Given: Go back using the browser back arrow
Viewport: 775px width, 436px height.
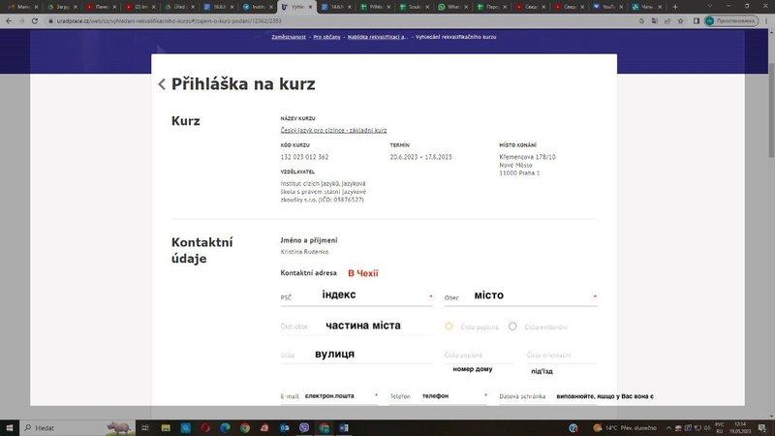Looking at the screenshot, I should click(x=9, y=20).
